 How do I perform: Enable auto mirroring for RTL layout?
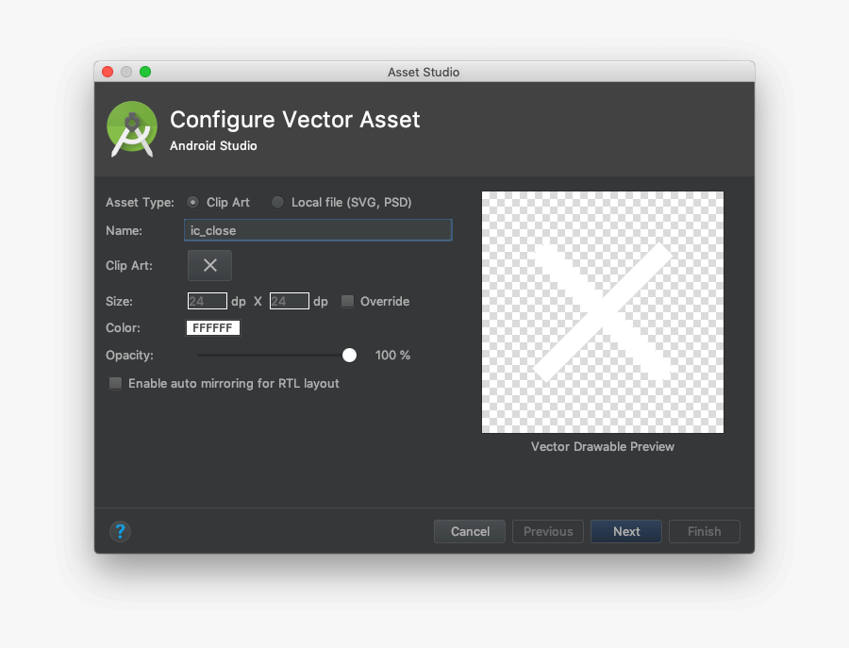click(x=115, y=383)
